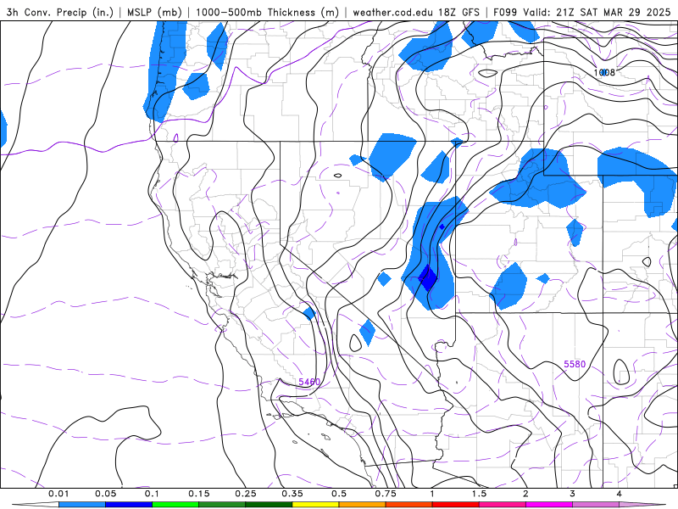Select the '0.1' legend value
The width and height of the screenshot is (678, 509).
153,494
